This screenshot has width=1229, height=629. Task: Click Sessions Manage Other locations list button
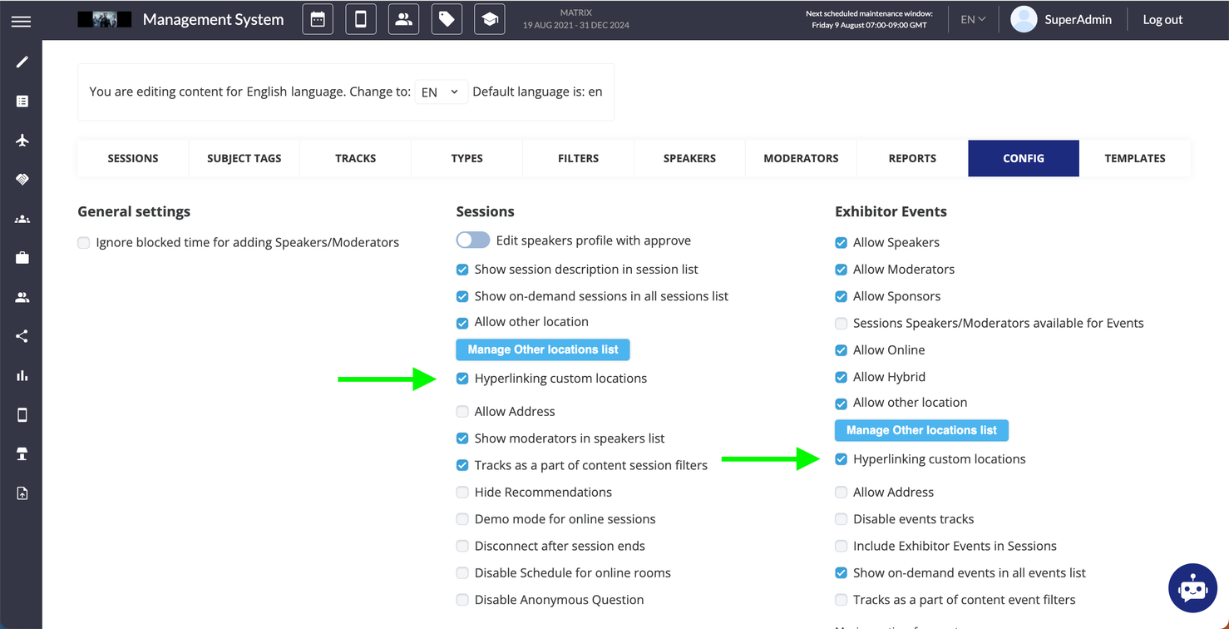pos(543,349)
